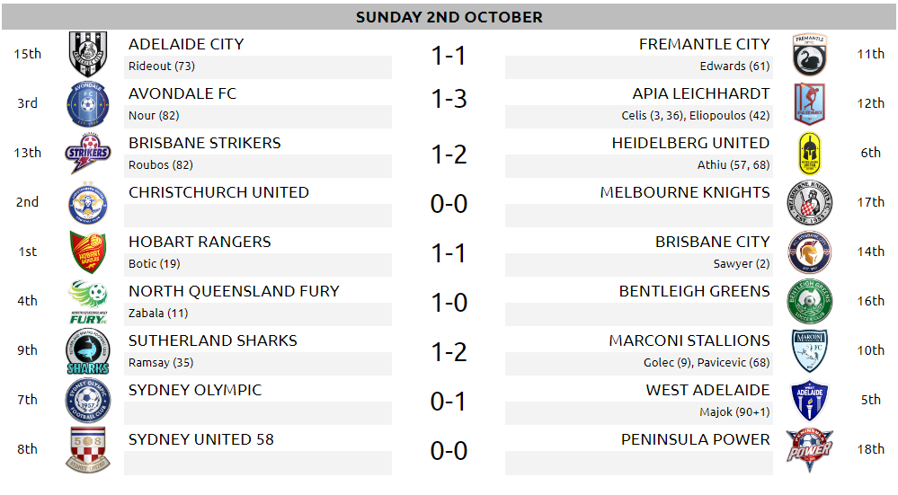Click the Sunday 2nd October header
Viewport: 898px width, 495px height.
point(449,17)
